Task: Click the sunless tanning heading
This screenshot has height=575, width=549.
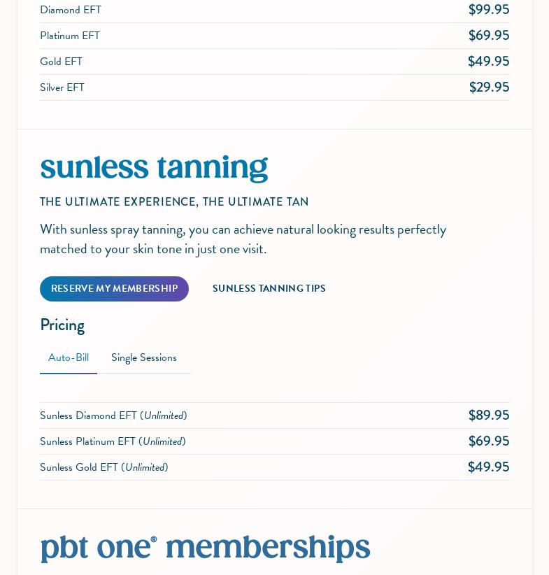Action: (154, 168)
